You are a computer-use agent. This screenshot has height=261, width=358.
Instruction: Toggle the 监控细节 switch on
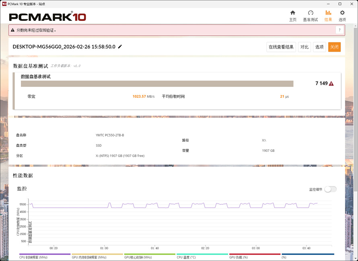tap(330, 189)
